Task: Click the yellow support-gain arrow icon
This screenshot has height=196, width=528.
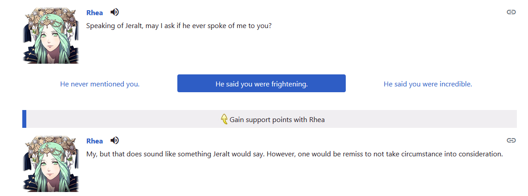Action: point(224,119)
